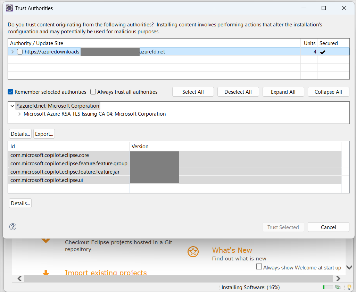Viewport: 356px width, 292px height.
Task: Click the Secured column header
Action: 329,43
